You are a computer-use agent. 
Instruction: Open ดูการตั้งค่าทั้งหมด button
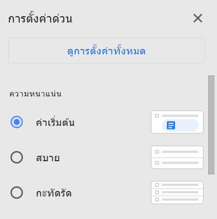tap(107, 50)
